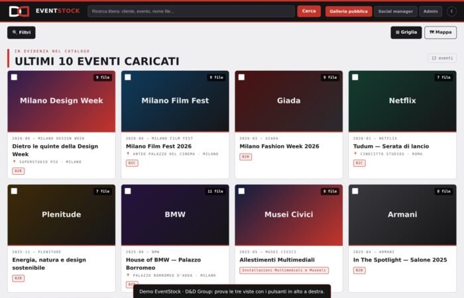Select the Milano Design Week card checkbox

click(x=14, y=77)
